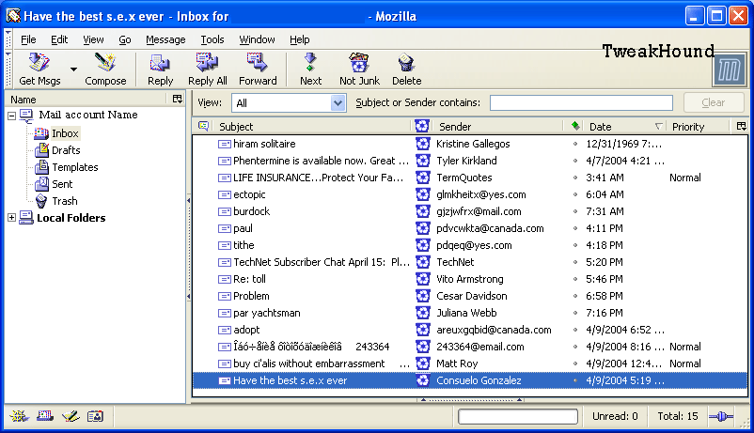This screenshot has height=433, width=754.
Task: Open the Edit menu
Action: coord(59,39)
